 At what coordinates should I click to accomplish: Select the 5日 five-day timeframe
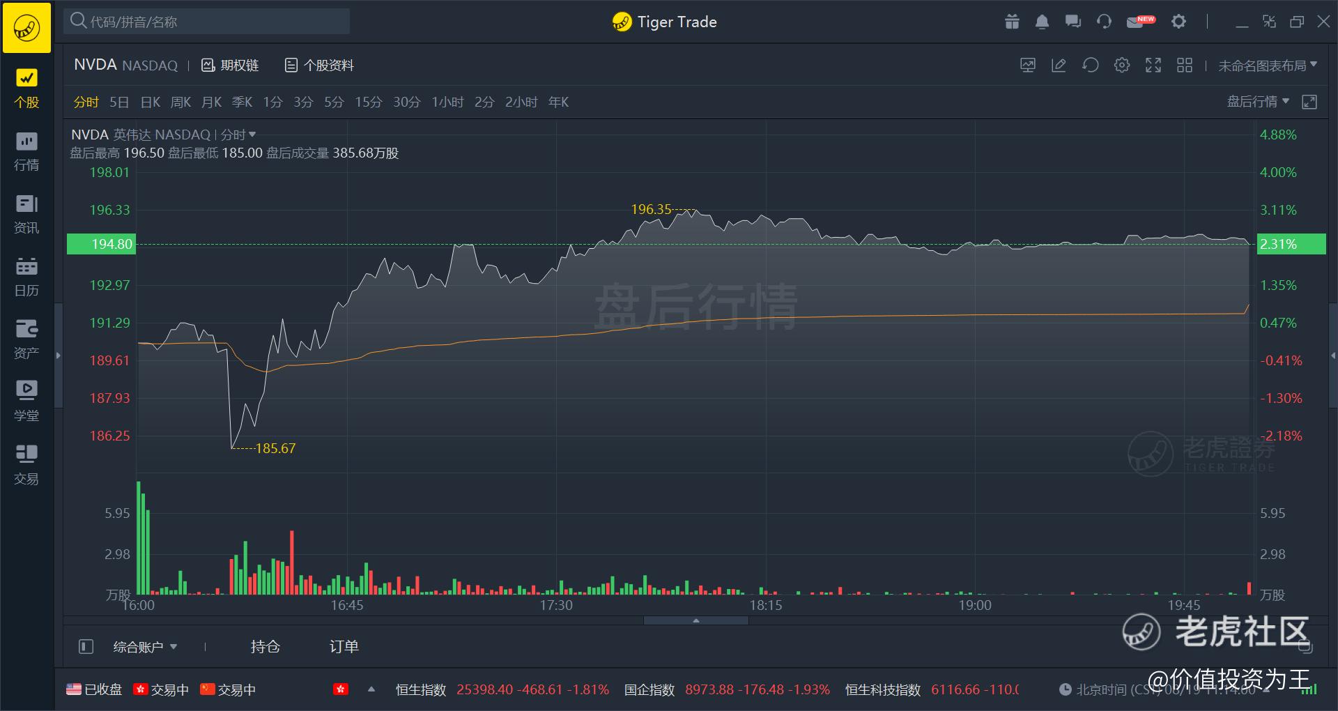click(x=119, y=102)
